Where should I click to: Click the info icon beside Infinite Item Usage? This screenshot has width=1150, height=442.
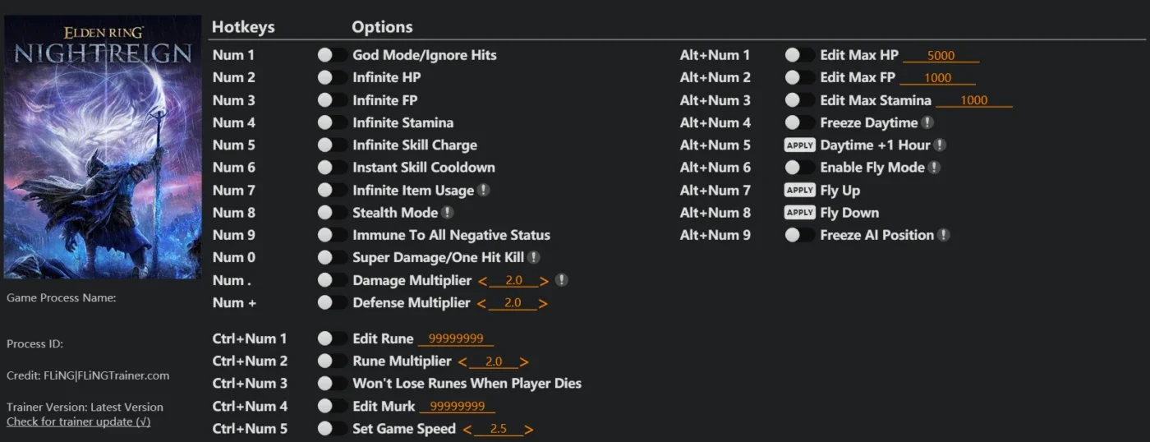tap(484, 190)
